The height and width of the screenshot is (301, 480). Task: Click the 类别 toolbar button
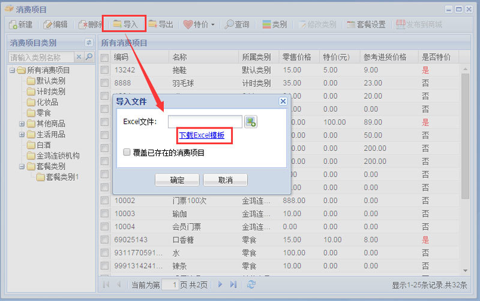(275, 25)
